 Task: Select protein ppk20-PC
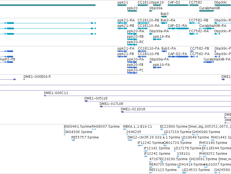pos(132,73)
